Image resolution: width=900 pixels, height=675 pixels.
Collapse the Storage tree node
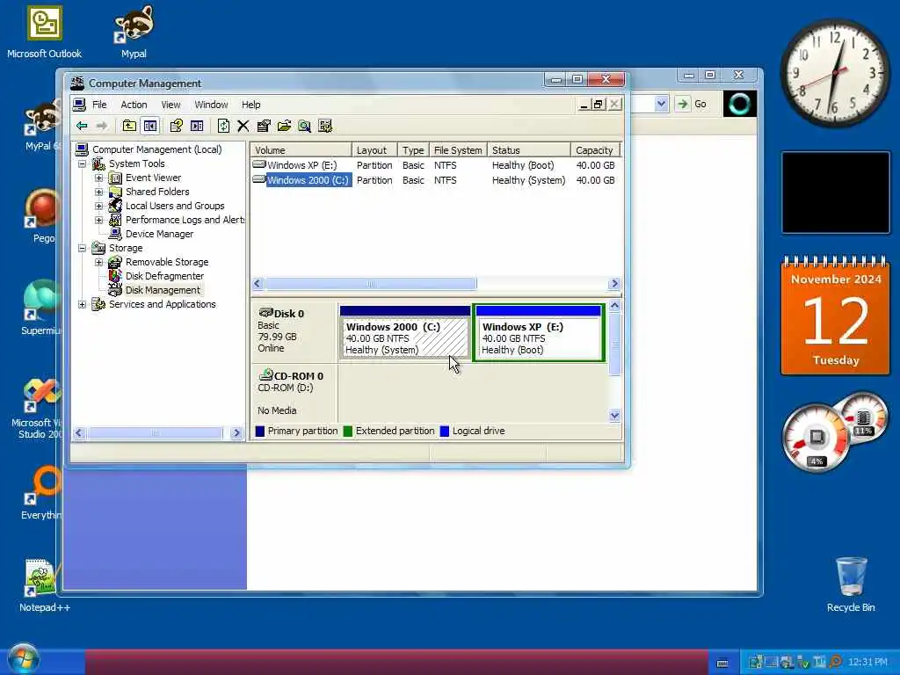point(82,248)
